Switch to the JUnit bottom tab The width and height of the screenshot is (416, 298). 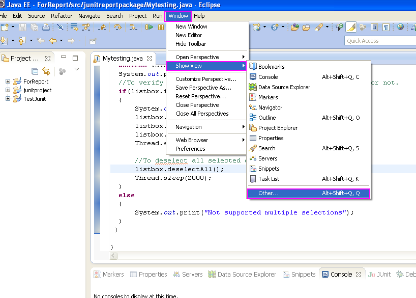click(379, 275)
